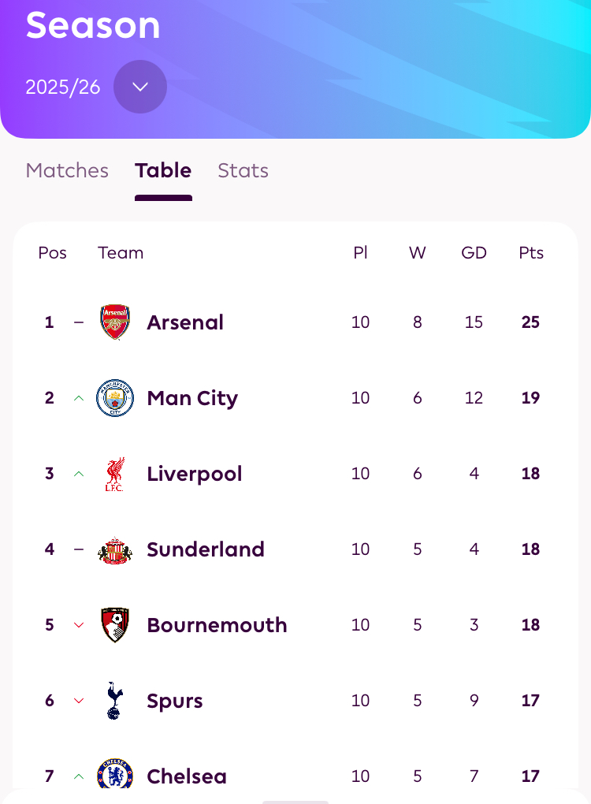Image resolution: width=591 pixels, height=804 pixels.
Task: Open the Arsenal team name link
Action: tap(185, 322)
